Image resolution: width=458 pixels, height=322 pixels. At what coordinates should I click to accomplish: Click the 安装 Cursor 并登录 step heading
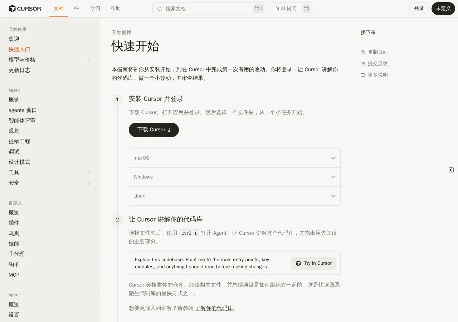pyautogui.click(x=156, y=99)
